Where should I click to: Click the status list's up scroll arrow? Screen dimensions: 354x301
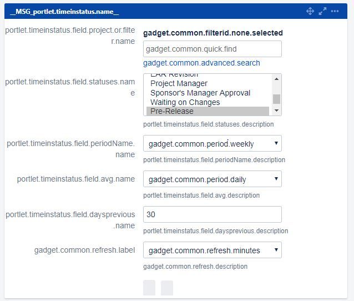point(276,79)
